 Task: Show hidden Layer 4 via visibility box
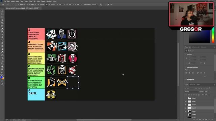186,115
